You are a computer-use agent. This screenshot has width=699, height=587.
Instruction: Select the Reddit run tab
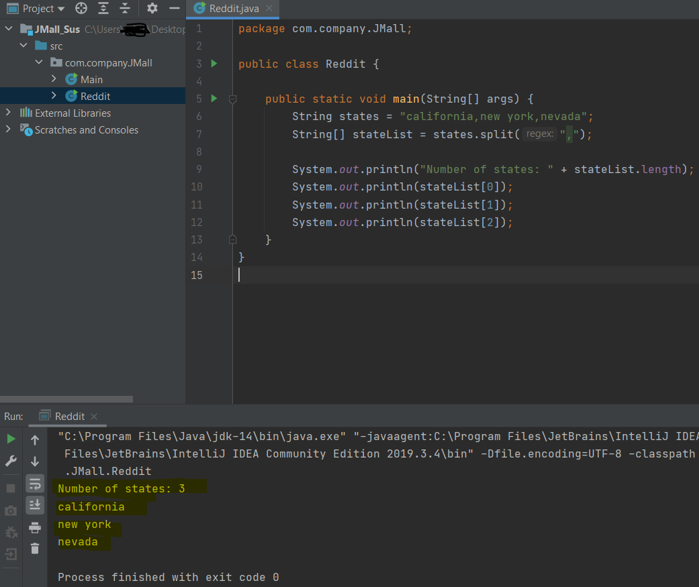[68, 416]
